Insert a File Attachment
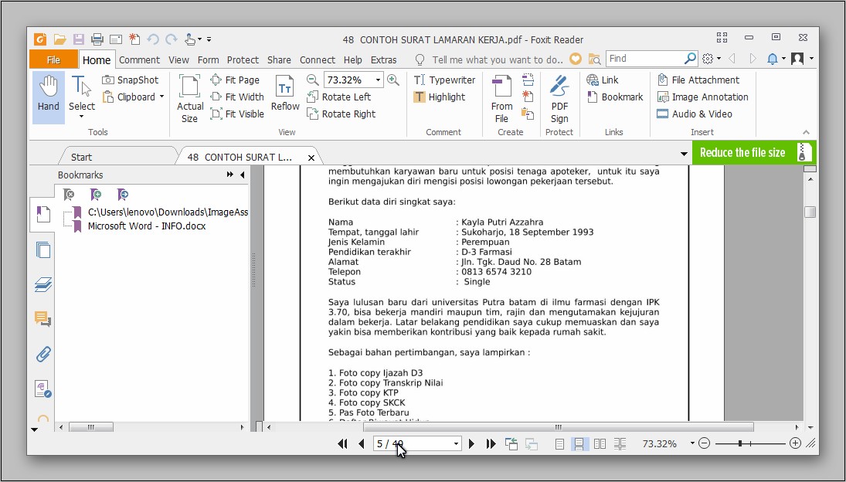The width and height of the screenshot is (846, 482). (x=698, y=80)
